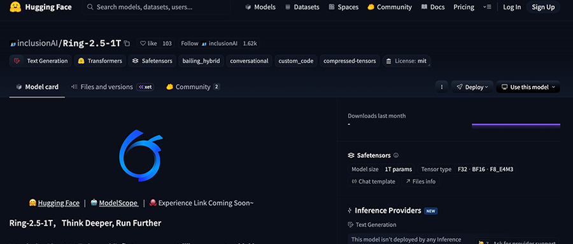Click the Sign Up button
Viewport: 573px width, 244px height.
click(x=543, y=7)
